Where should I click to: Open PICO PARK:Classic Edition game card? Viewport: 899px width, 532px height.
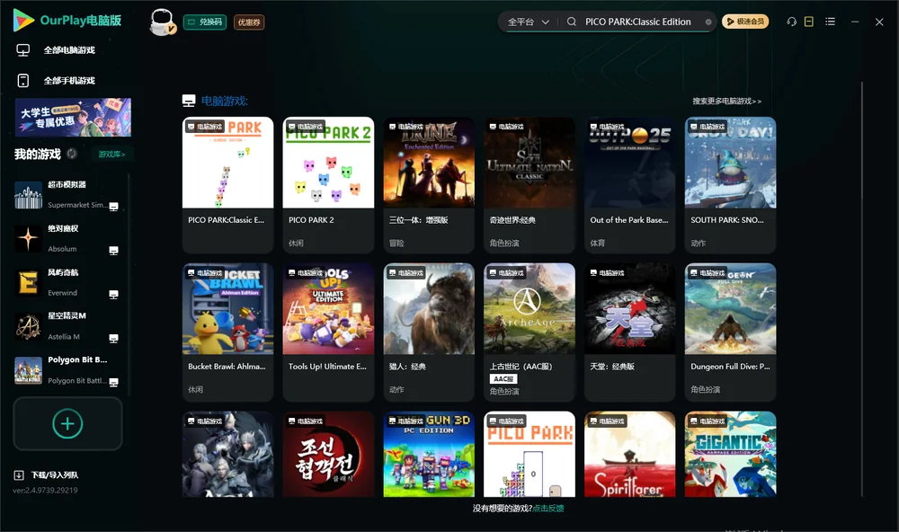tap(227, 184)
